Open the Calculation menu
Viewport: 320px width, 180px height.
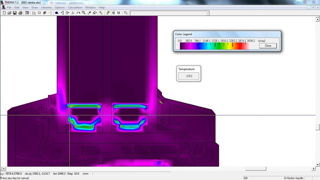coord(75,7)
